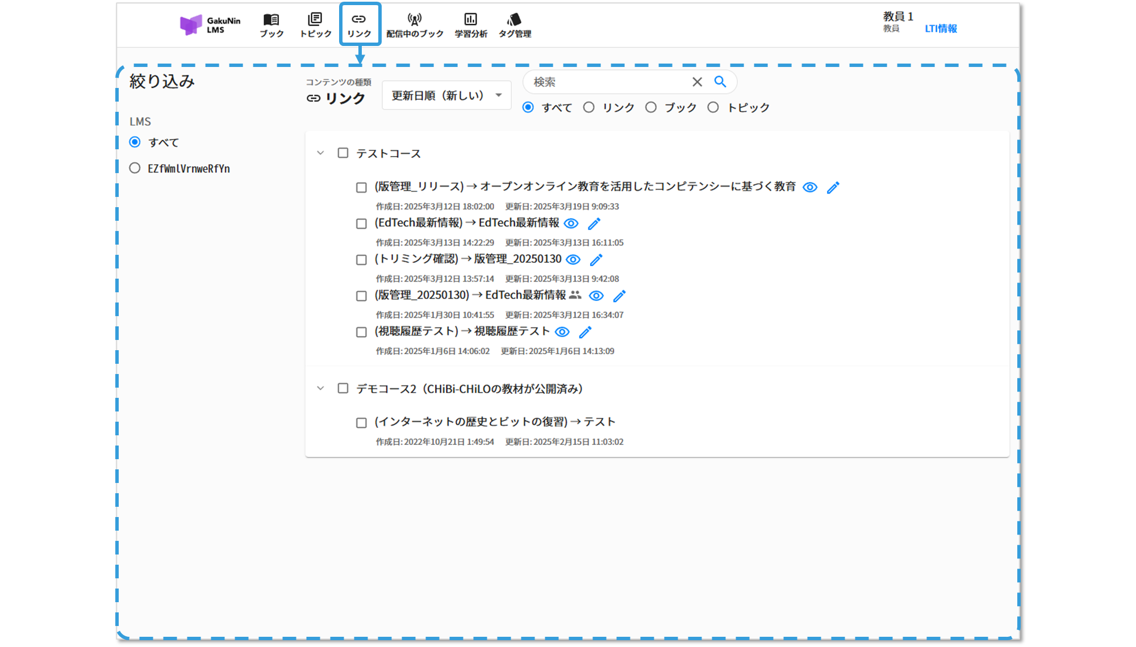
Task: Switch to the リンク tab in header
Action: [359, 25]
